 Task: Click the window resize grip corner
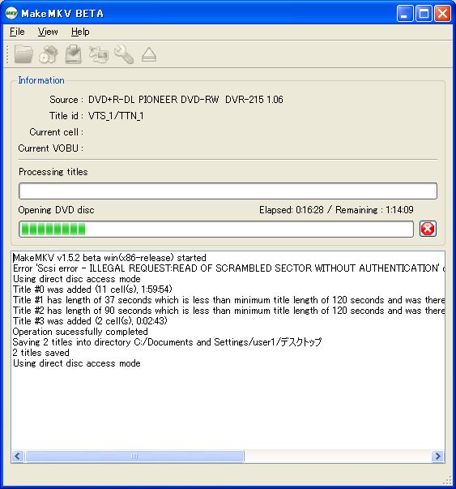[x=447, y=480]
